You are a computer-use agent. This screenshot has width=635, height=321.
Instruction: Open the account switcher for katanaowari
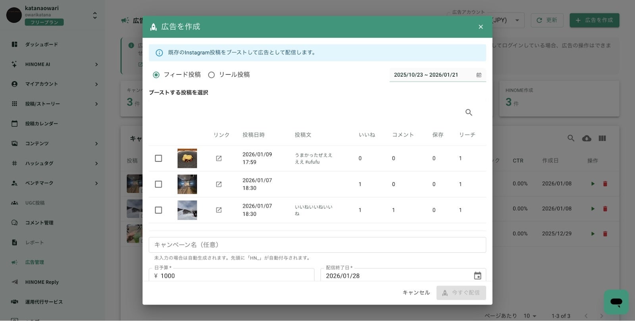[95, 15]
